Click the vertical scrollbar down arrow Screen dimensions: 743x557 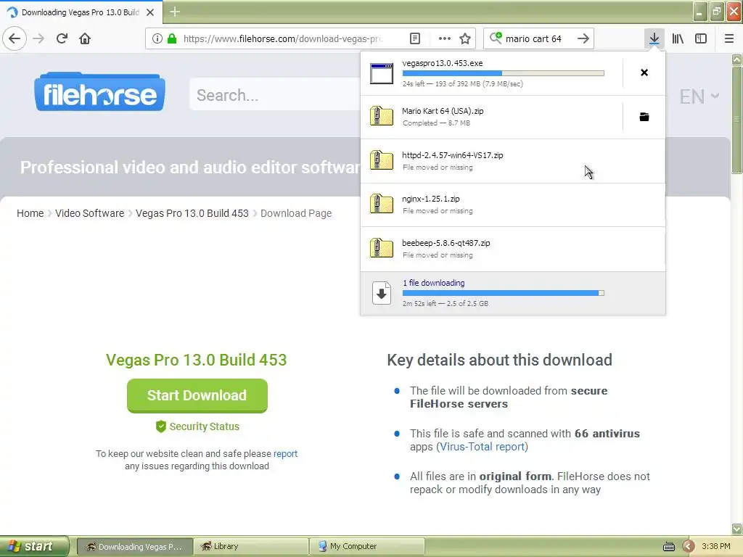736,529
